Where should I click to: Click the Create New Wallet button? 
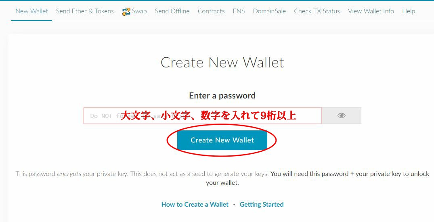click(222, 140)
